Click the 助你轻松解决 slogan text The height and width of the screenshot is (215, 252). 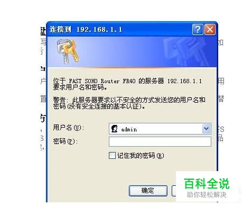click(x=207, y=195)
